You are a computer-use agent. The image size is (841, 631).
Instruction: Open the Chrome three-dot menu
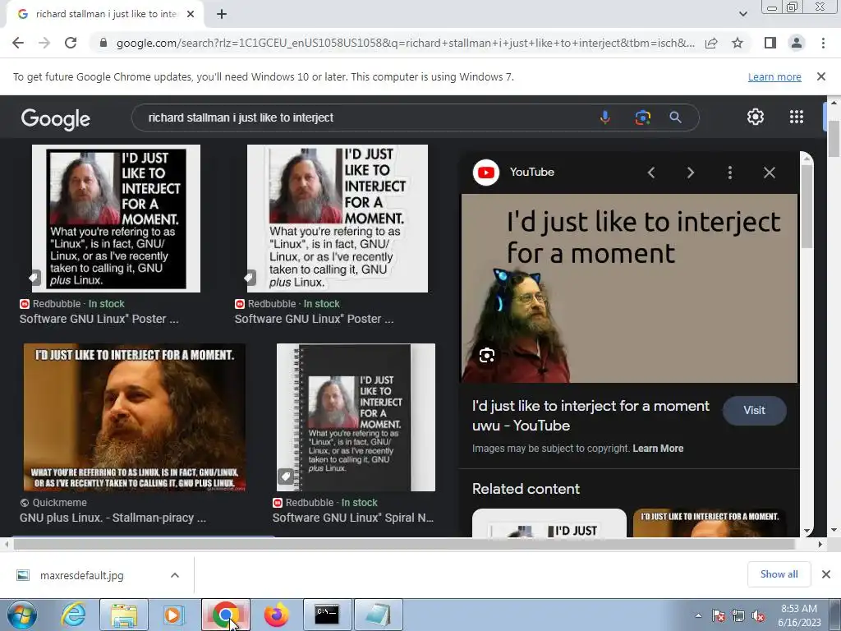point(823,43)
